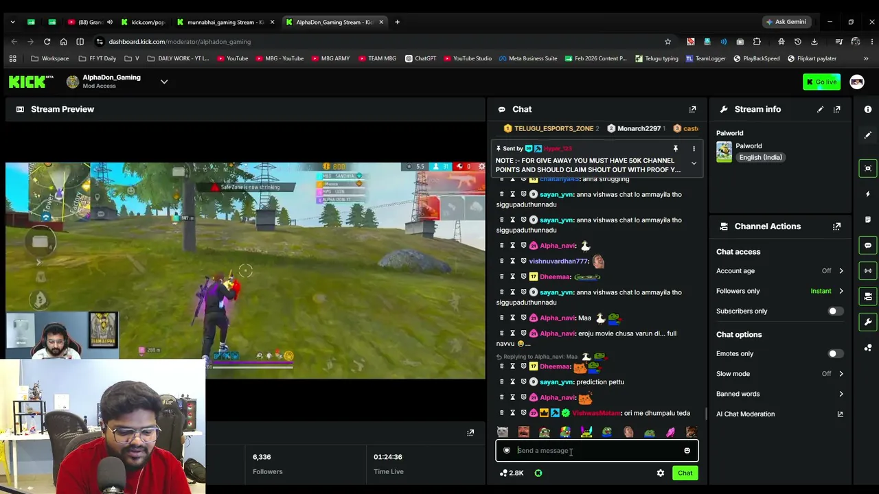This screenshot has width=879, height=494.
Task: Click Ask Gemini button
Action: pyautogui.click(x=786, y=22)
